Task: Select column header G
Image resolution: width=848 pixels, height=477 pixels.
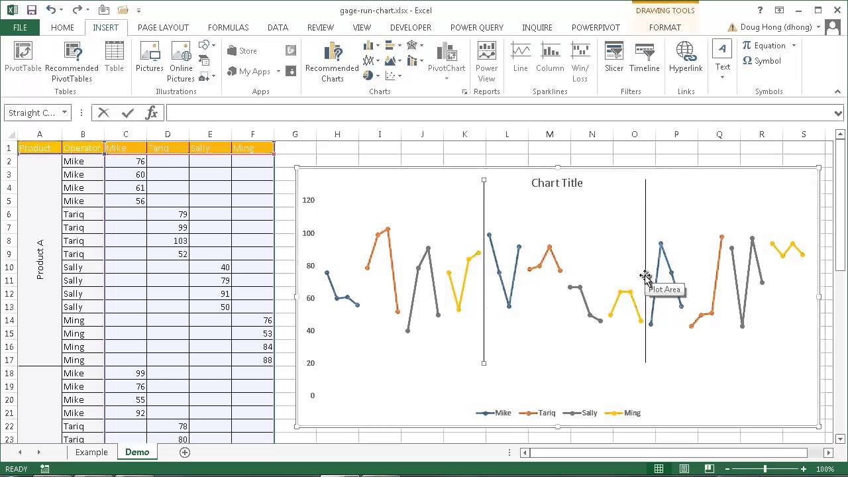Action: [295, 134]
